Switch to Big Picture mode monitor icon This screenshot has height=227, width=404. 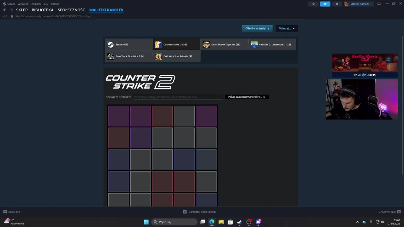(x=379, y=4)
